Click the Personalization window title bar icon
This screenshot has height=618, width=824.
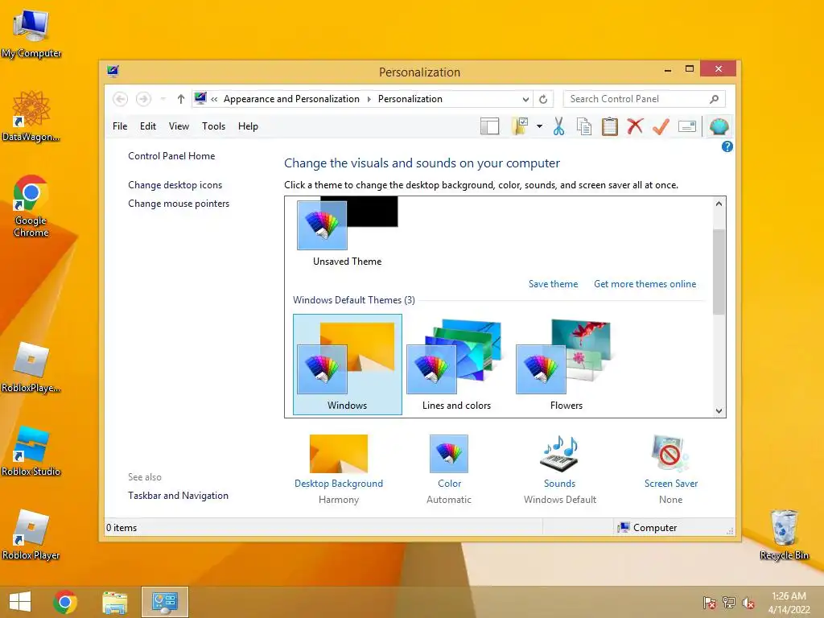pyautogui.click(x=113, y=71)
